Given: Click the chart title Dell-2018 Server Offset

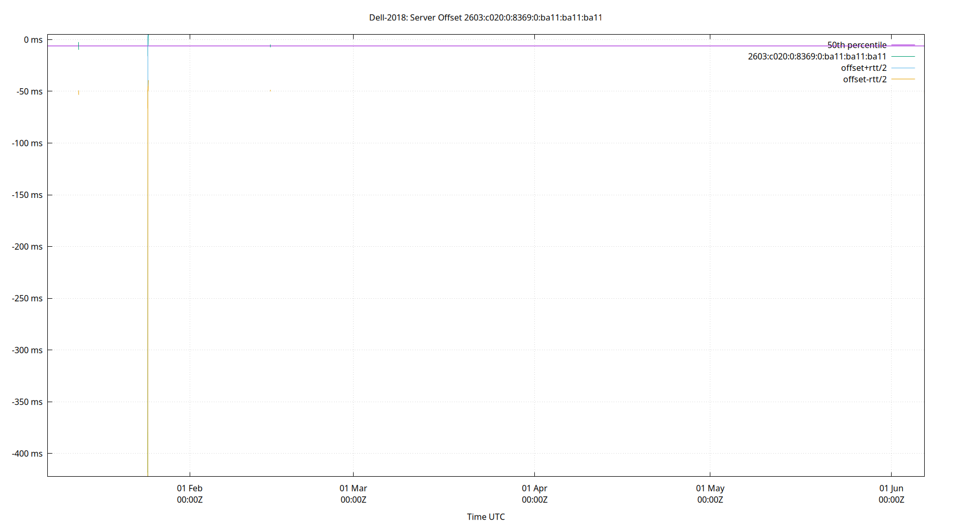Looking at the screenshot, I should click(486, 17).
